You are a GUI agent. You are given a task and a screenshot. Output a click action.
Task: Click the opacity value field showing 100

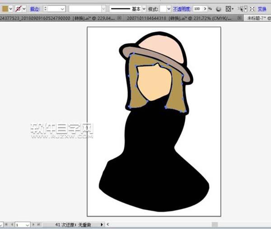(197, 9)
